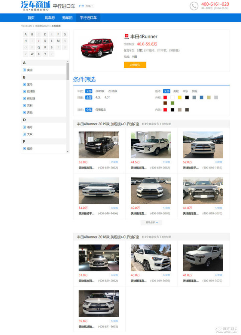Image resolution: width=241 pixels, height=335 pixels.
Task: Open the 平行进口车 navigation tab
Action: pos(88,18)
